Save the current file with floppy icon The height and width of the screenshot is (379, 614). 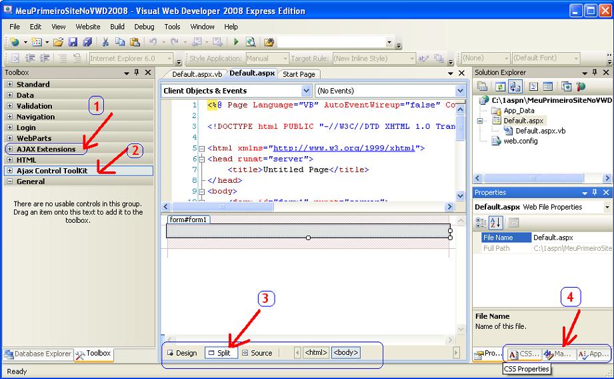pos(73,42)
